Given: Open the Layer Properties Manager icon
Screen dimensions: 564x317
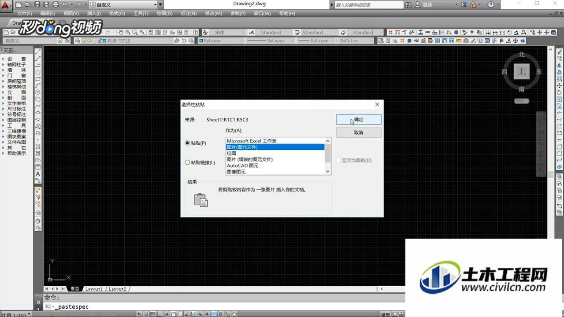Looking at the screenshot, I should [78, 40].
